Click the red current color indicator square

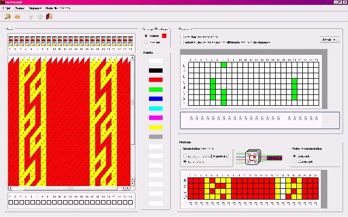pyautogui.click(x=165, y=36)
